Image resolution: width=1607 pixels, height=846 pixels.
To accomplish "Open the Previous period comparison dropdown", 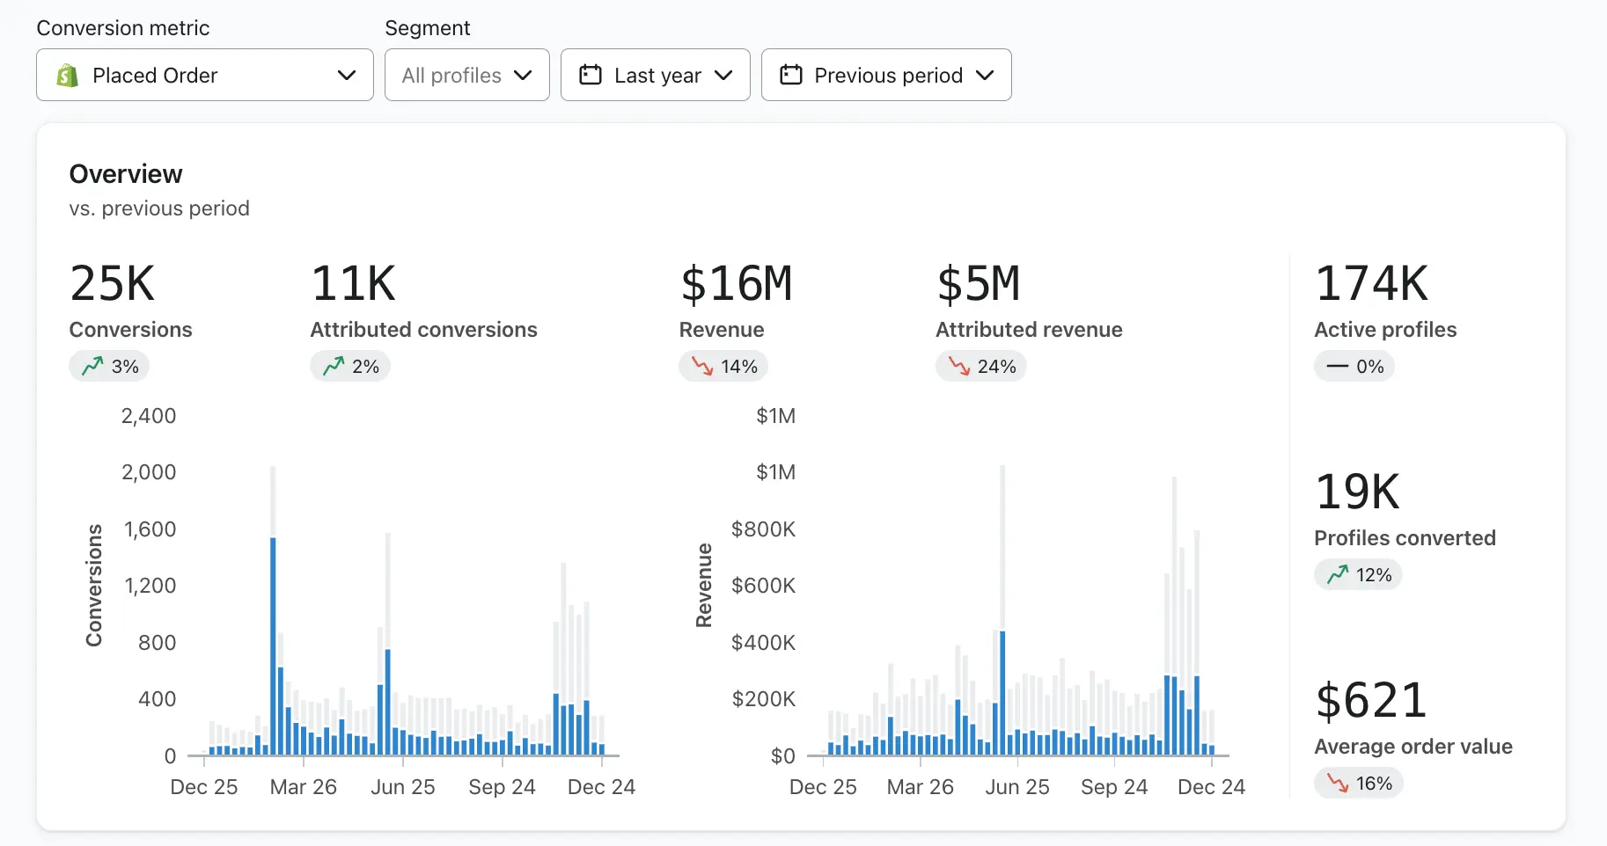I will (885, 75).
